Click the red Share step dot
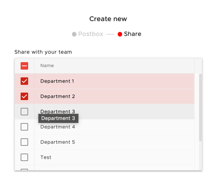The width and height of the screenshot is (219, 188). point(120,34)
